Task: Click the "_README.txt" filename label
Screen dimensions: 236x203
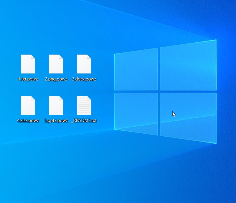Action: point(84,120)
